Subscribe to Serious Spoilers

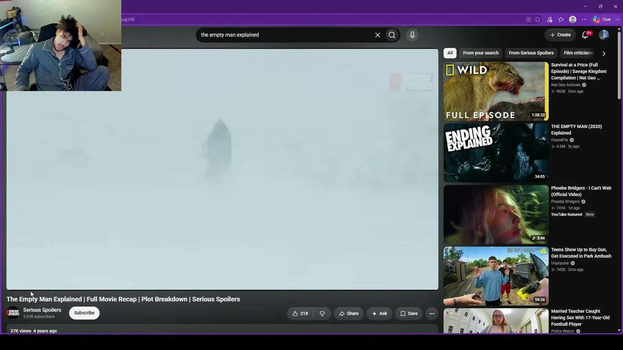84,313
